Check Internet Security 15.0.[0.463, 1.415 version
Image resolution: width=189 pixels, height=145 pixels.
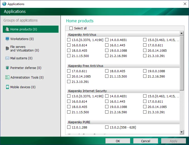(145, 96)
